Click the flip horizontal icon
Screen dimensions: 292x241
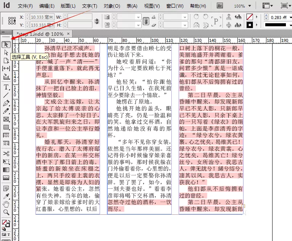(x=196, y=25)
